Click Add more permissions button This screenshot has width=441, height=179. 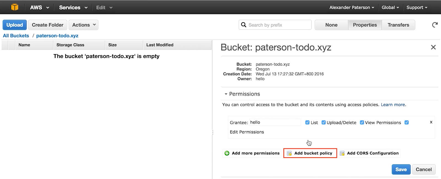pos(252,153)
